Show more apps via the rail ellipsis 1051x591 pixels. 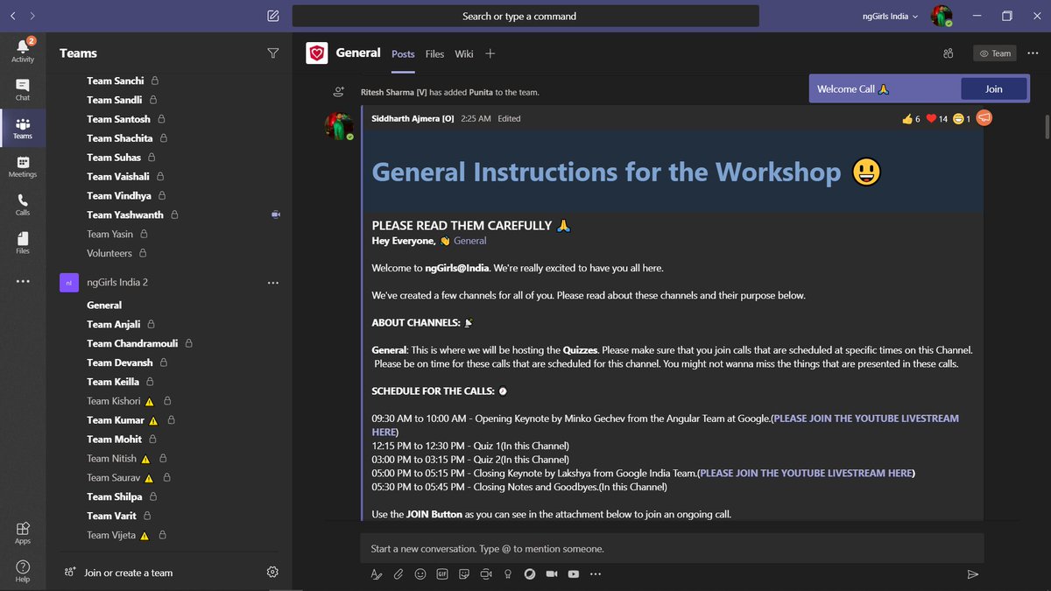[23, 282]
